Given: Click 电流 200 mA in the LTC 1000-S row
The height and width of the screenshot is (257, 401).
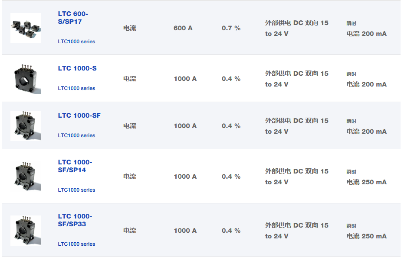Looking at the screenshot, I should pos(366,84).
